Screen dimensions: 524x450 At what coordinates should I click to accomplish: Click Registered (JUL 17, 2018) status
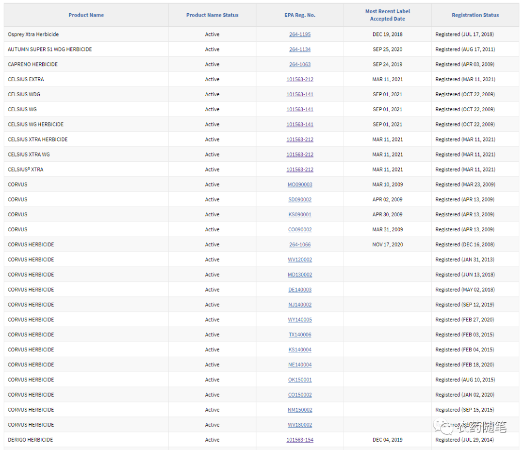pos(464,34)
